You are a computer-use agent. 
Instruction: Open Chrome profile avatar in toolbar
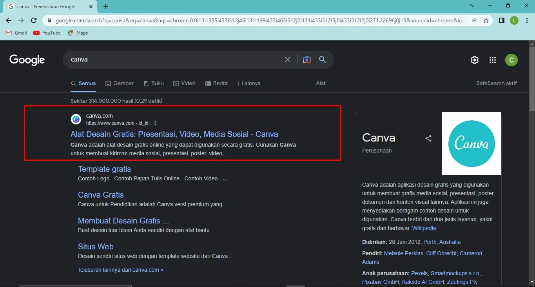(x=514, y=20)
